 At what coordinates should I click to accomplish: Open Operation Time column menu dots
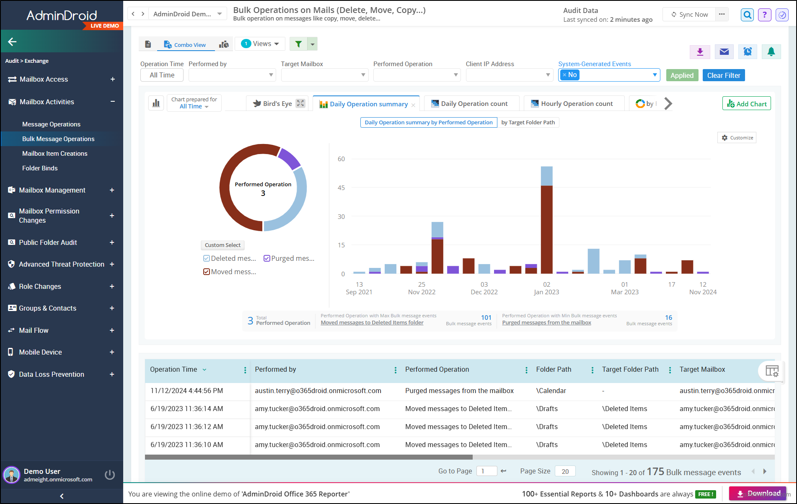pyautogui.click(x=245, y=370)
